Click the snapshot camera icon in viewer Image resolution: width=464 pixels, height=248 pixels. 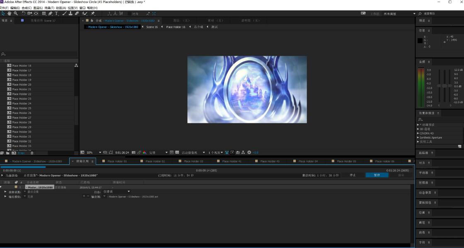[133, 152]
